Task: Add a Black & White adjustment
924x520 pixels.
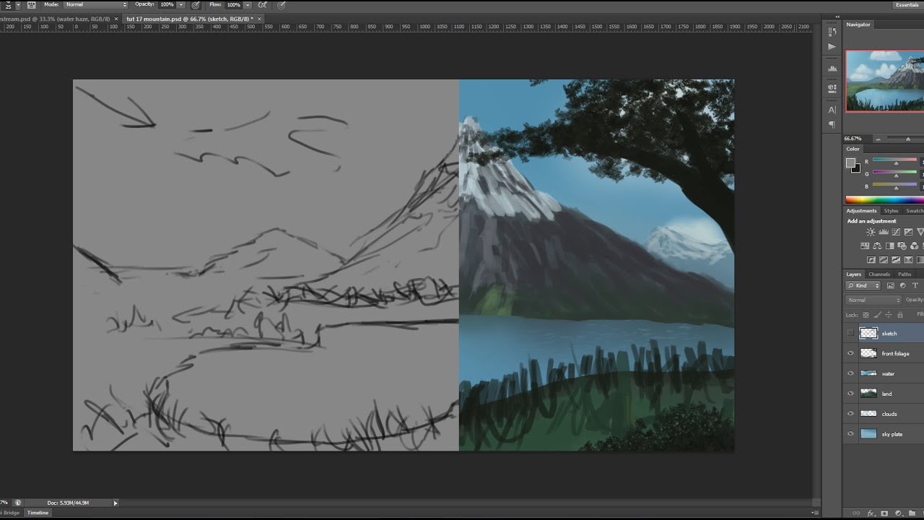Action: (x=889, y=246)
